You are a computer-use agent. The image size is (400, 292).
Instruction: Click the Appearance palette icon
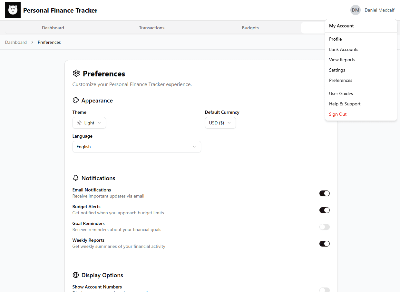point(76,101)
